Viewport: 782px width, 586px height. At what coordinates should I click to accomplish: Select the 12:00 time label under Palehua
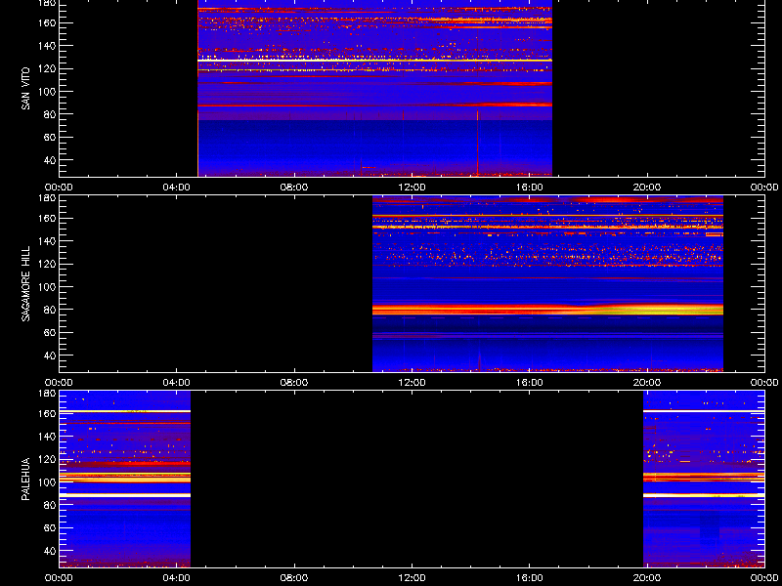pyautogui.click(x=412, y=578)
